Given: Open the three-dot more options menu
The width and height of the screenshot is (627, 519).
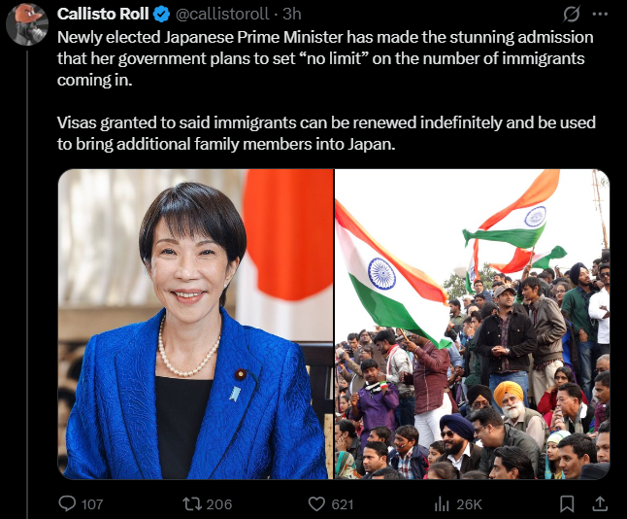Looking at the screenshot, I should point(600,14).
